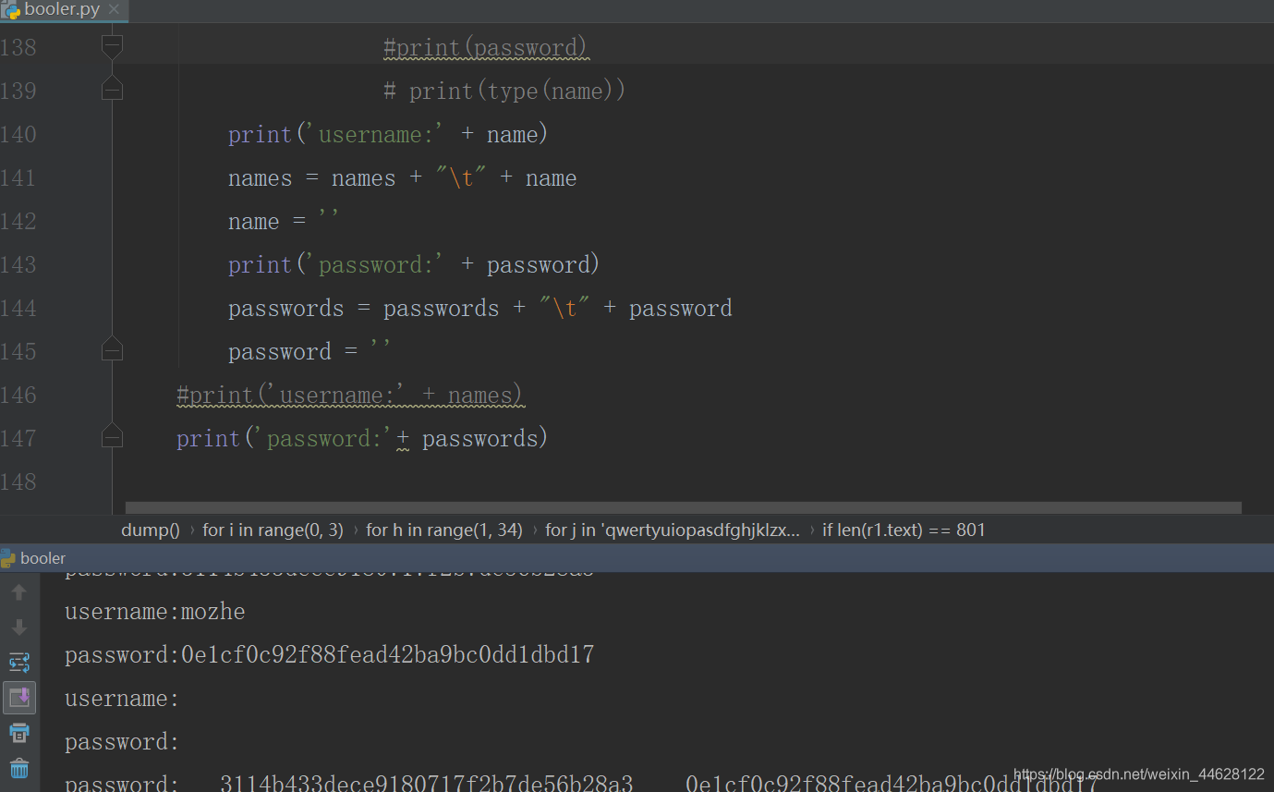This screenshot has width=1274, height=792.
Task: Click the up arrow in run console
Action: pos(19,592)
